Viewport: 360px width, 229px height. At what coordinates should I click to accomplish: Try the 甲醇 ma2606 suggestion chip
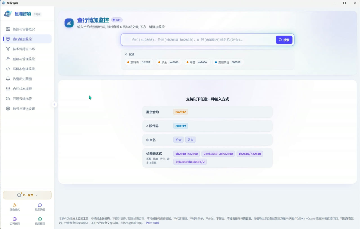pyautogui.click(x=197, y=62)
